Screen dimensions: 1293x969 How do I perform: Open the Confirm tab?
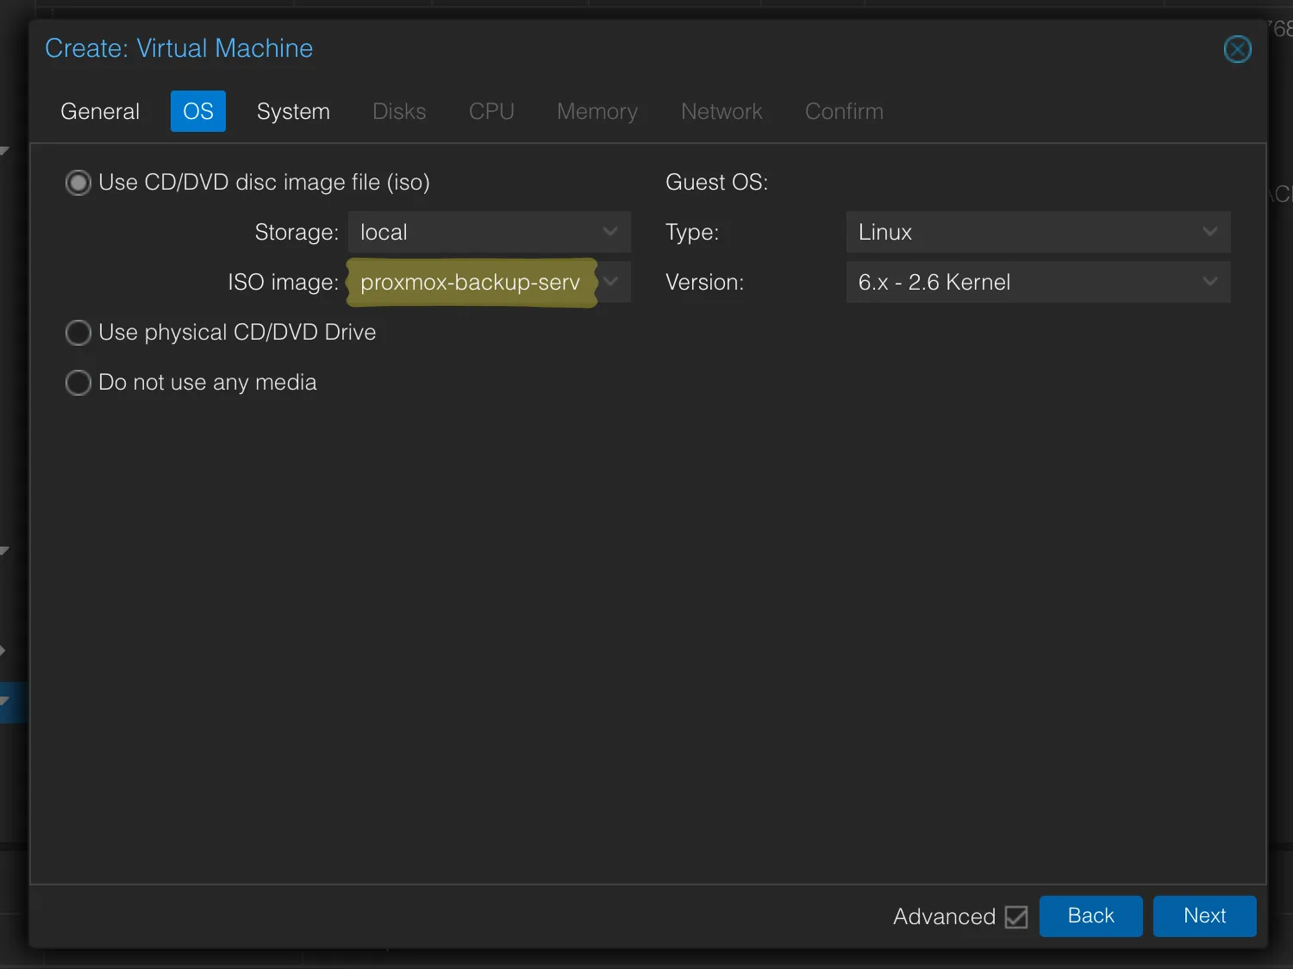(844, 111)
